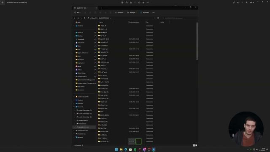Image resolution: width=270 pixels, height=152 pixels.
Task: Switch to details list view icon in status bar
Action: pos(194,145)
